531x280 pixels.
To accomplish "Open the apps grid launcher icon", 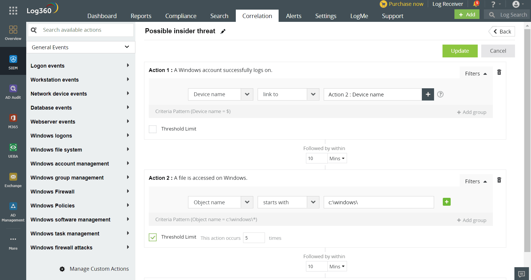I will pos(13,11).
